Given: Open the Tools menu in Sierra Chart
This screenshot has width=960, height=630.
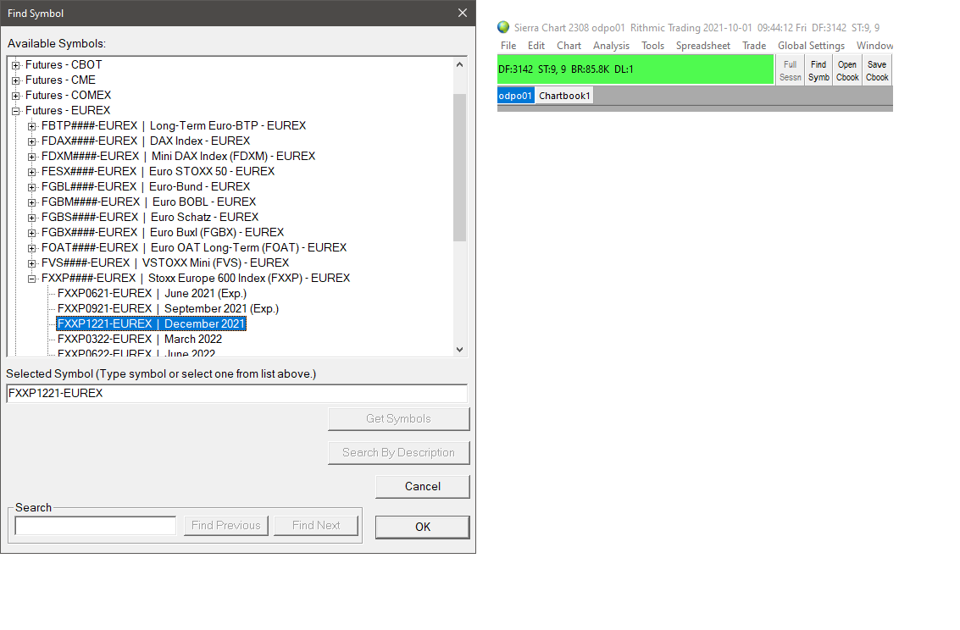Looking at the screenshot, I should (x=652, y=46).
